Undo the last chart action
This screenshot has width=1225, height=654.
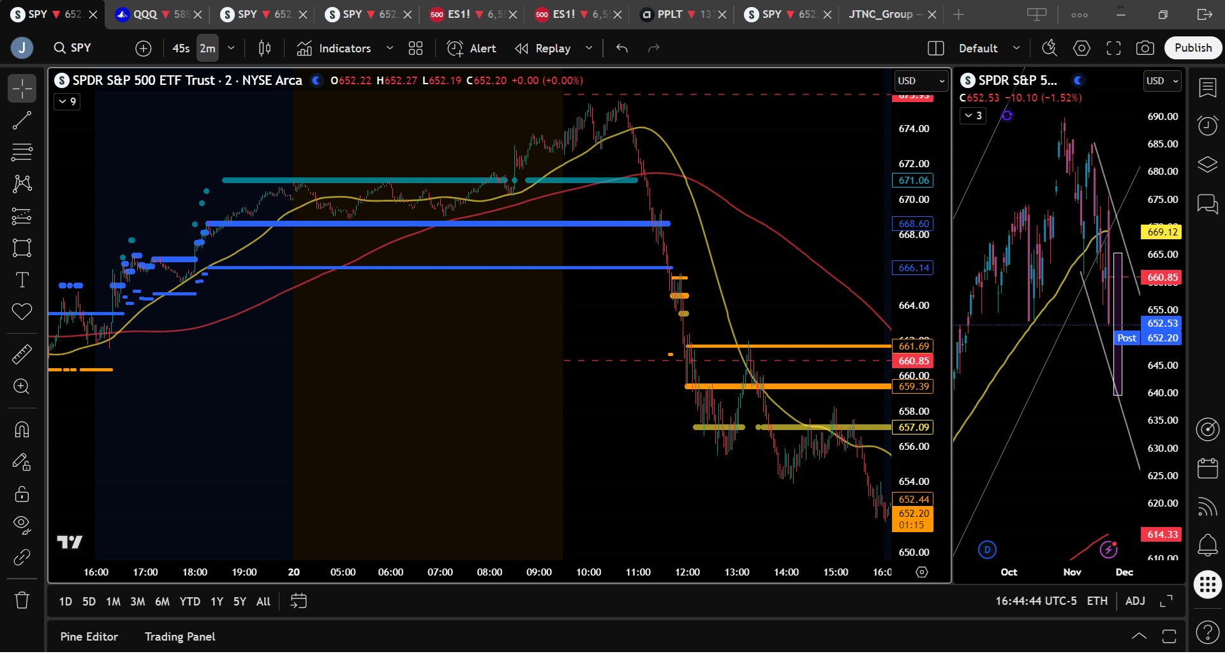pos(622,48)
